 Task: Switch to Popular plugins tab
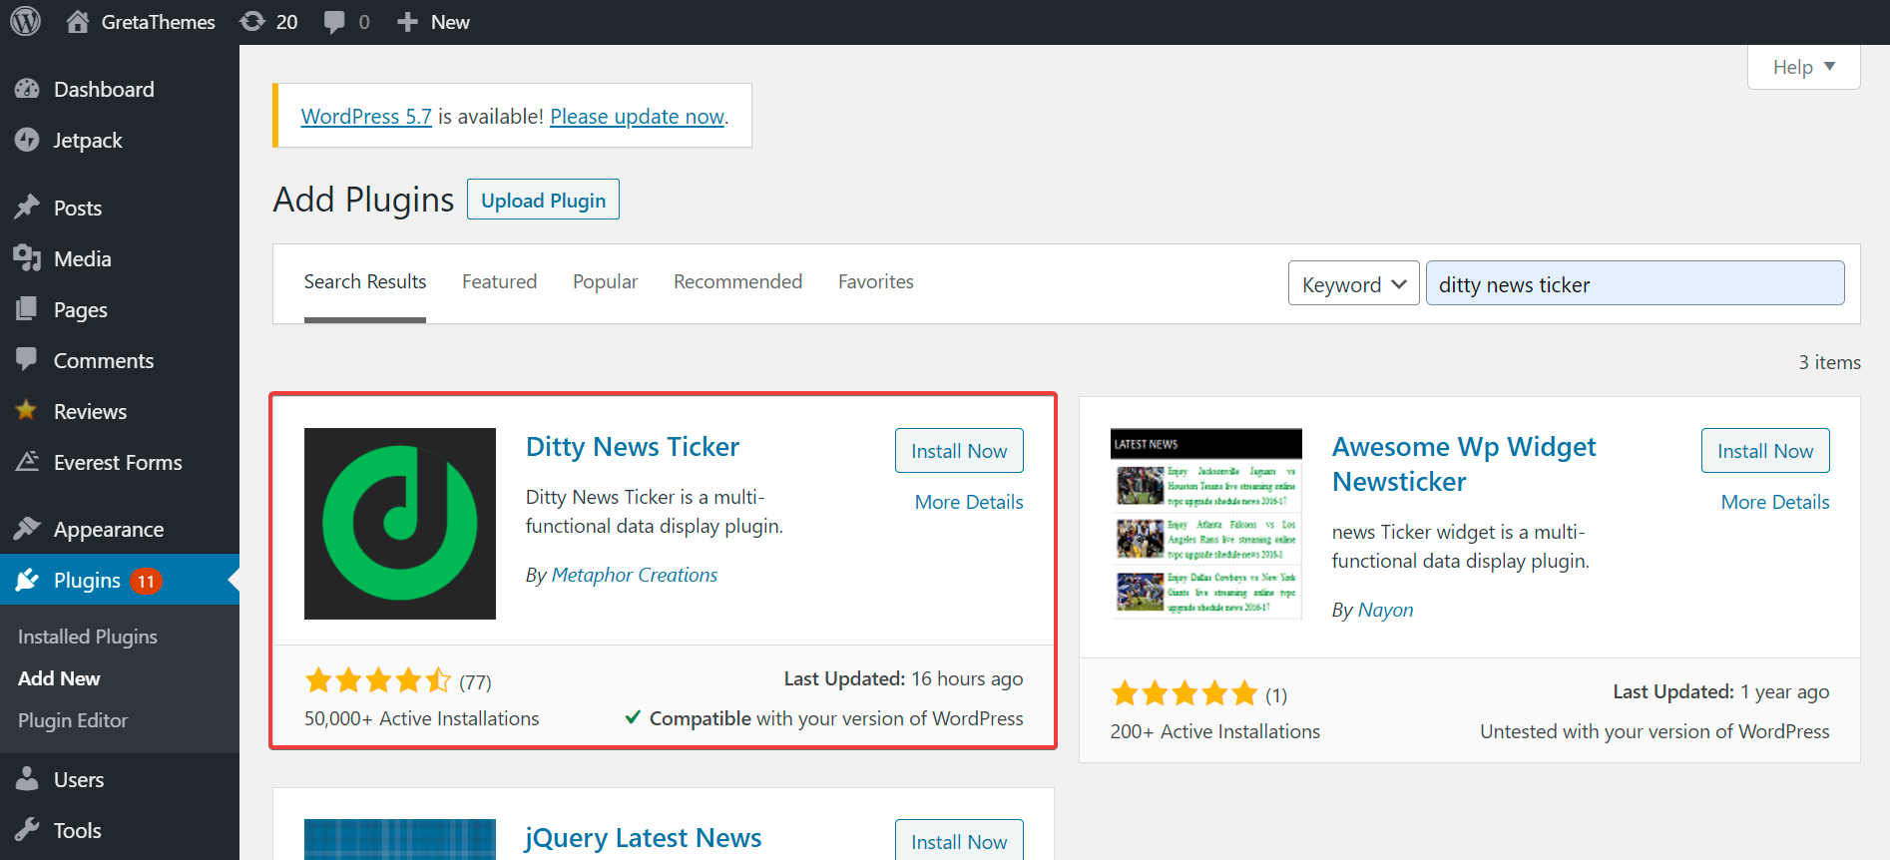point(605,282)
